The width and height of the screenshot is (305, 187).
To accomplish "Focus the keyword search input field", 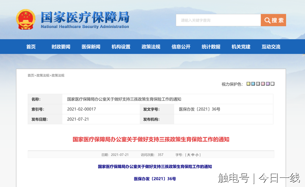I will 218,20.
